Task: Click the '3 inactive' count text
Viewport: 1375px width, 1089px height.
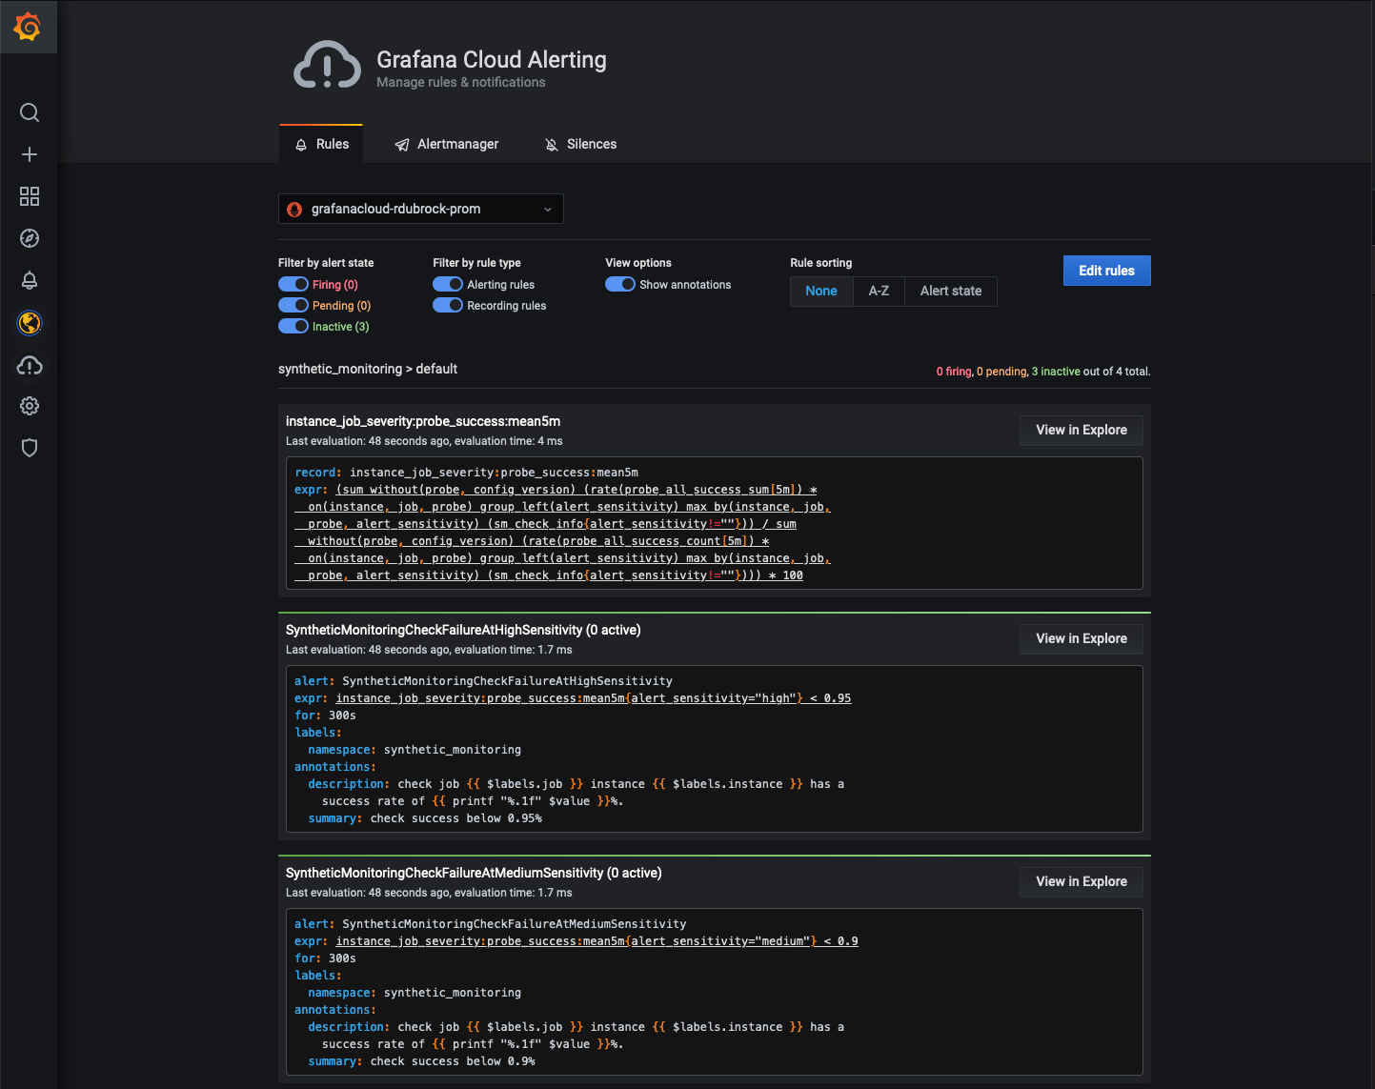Action: 1056,372
